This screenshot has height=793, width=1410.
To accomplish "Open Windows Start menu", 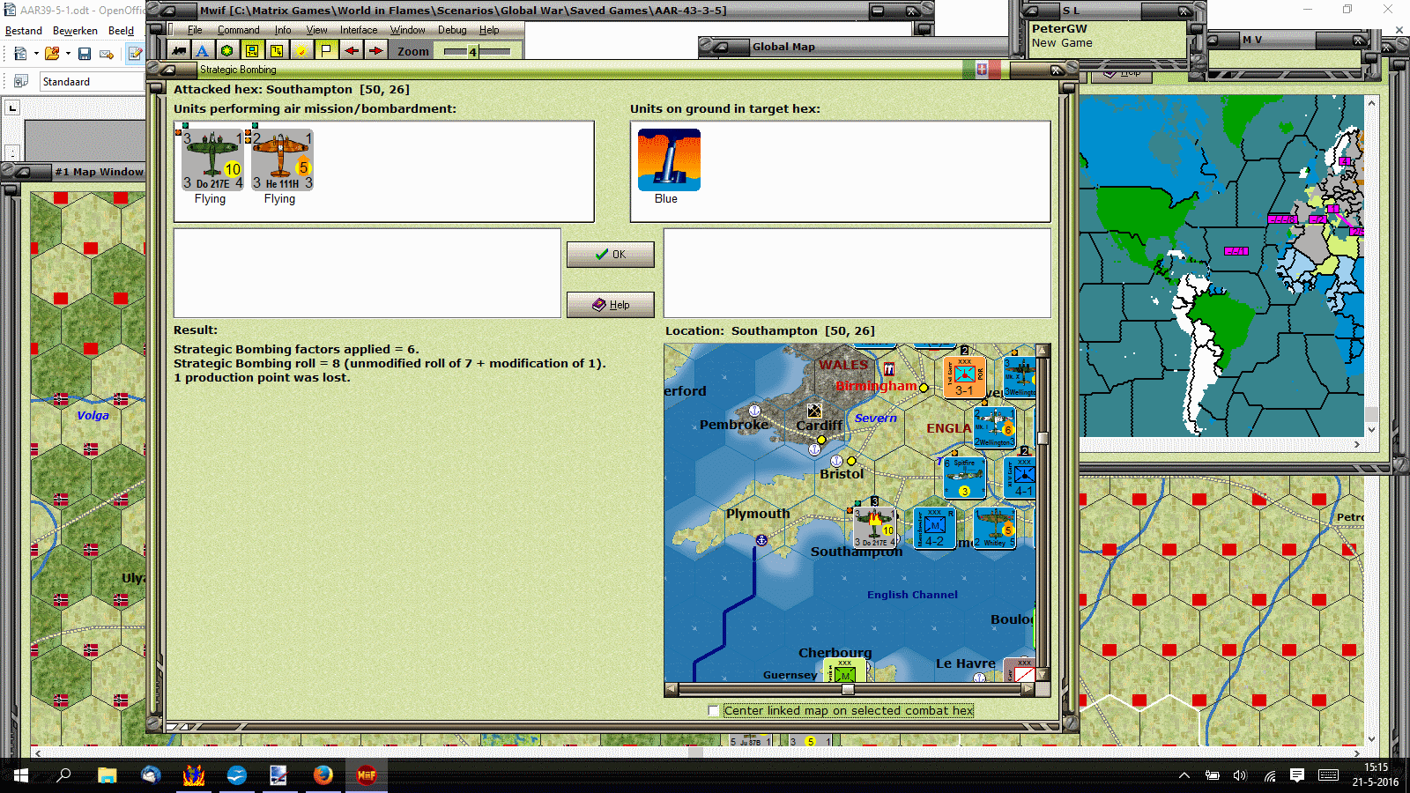I will (21, 775).
